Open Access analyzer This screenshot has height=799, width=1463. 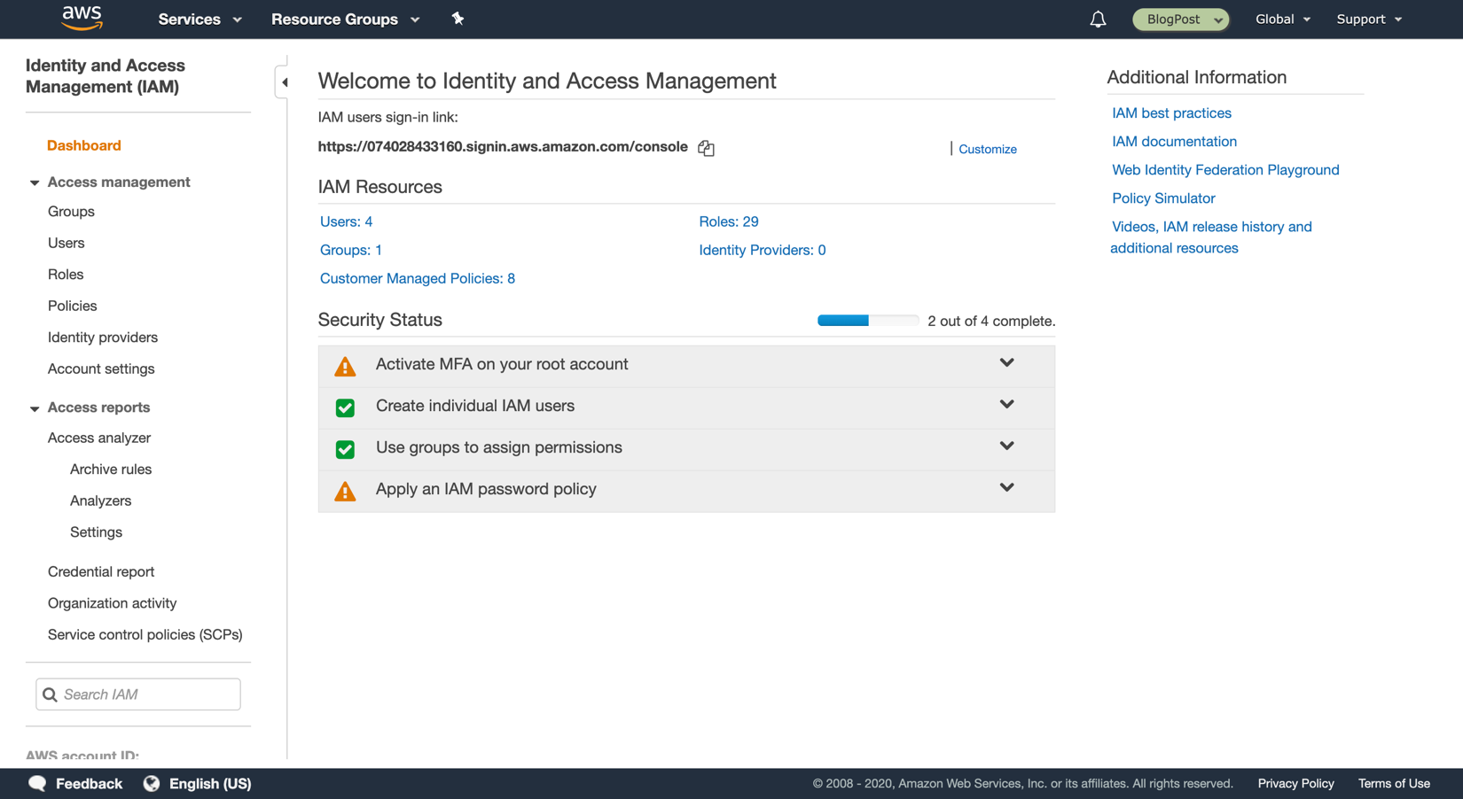coord(99,438)
